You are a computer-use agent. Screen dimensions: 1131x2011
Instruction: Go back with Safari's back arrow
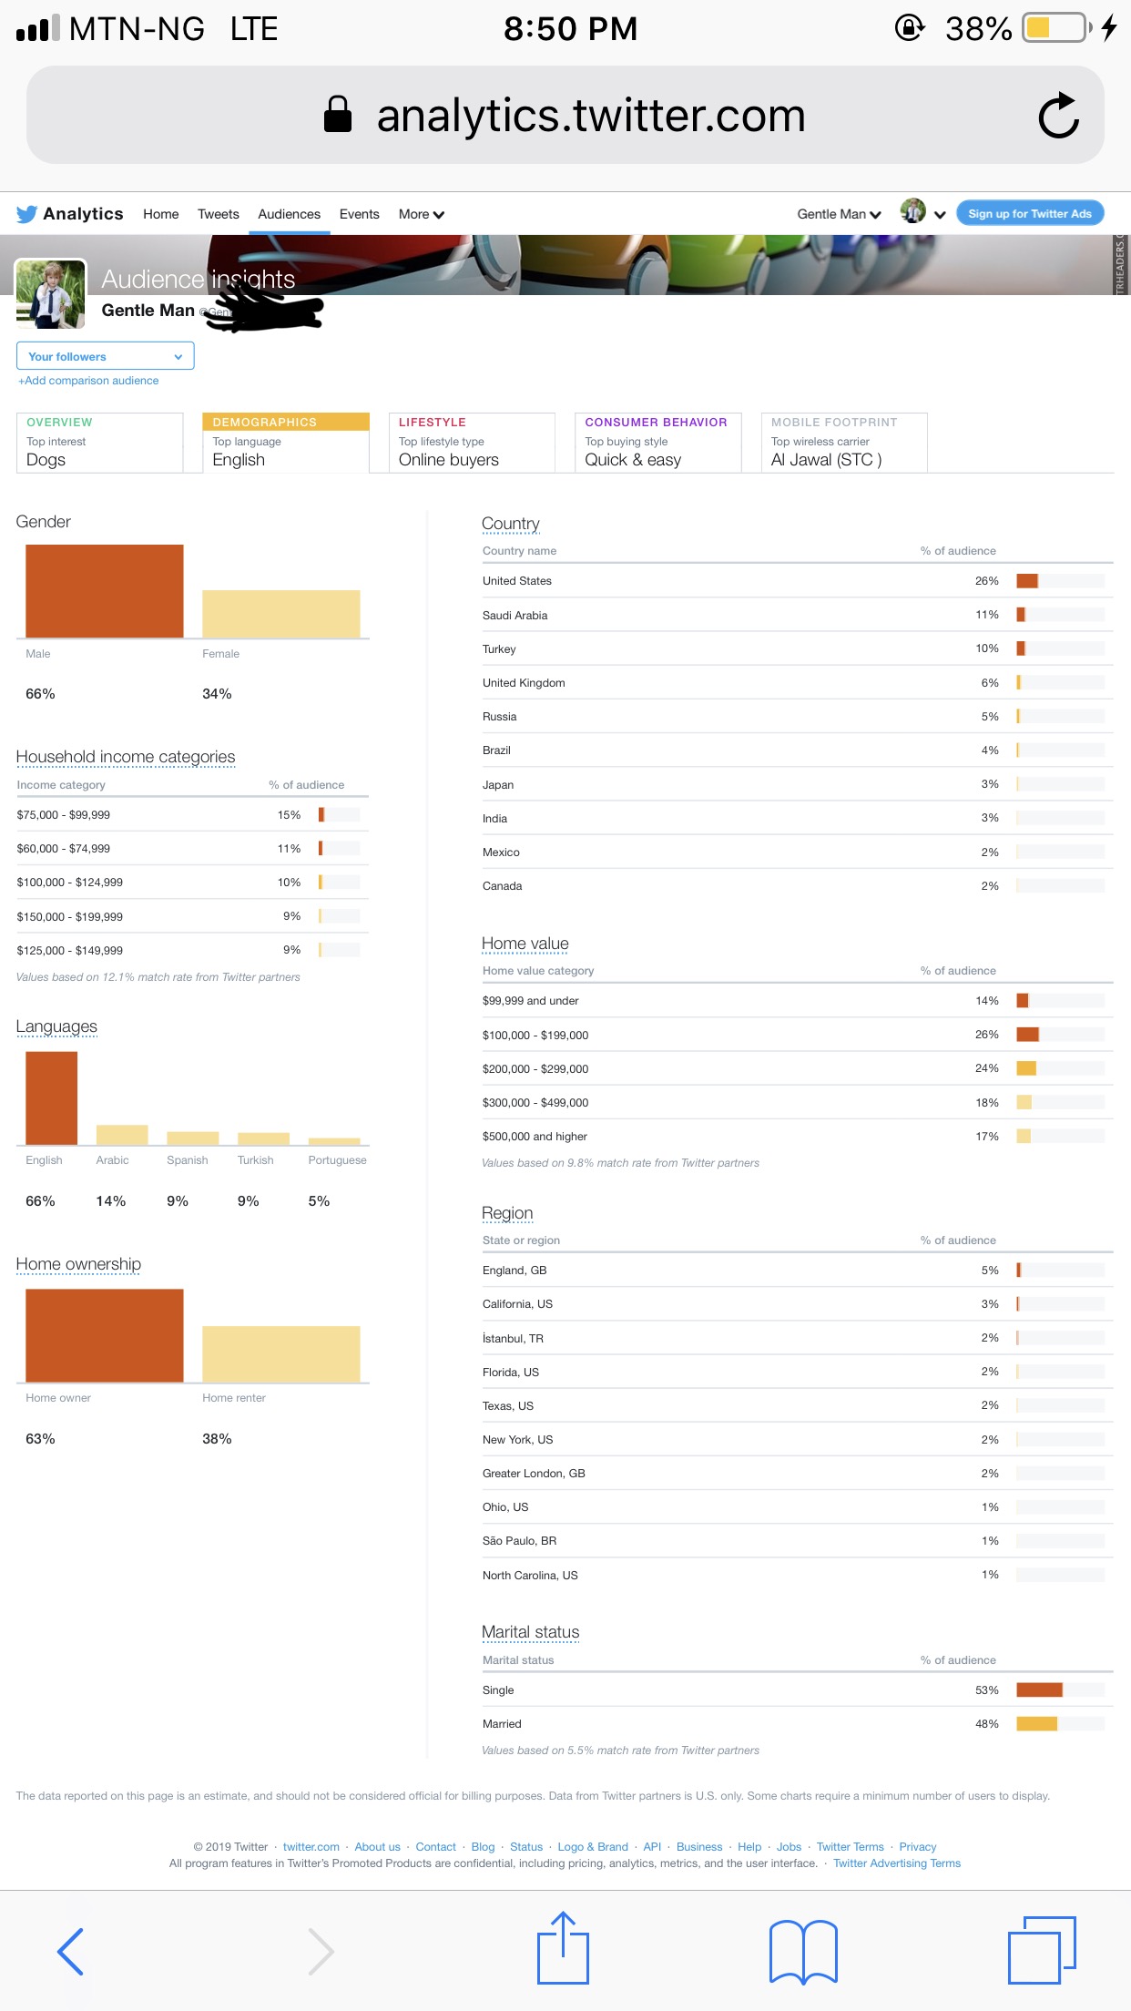[x=70, y=1951]
